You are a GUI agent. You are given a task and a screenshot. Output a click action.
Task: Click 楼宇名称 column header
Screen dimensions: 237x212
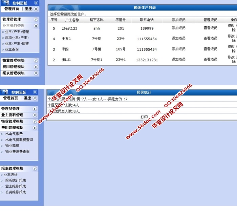pos(96,20)
